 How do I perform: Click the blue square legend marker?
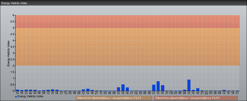(16, 96)
